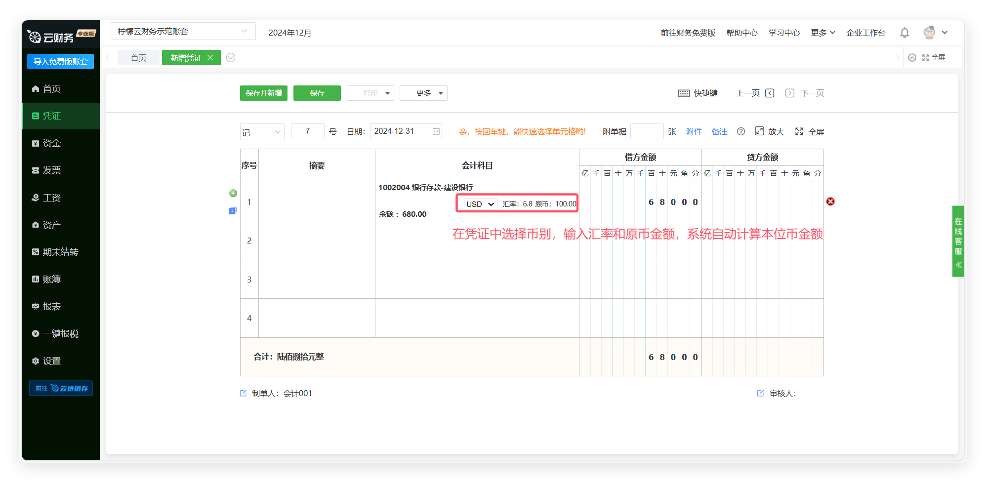
Task: Open the date picker calendar icon
Action: pyautogui.click(x=436, y=131)
